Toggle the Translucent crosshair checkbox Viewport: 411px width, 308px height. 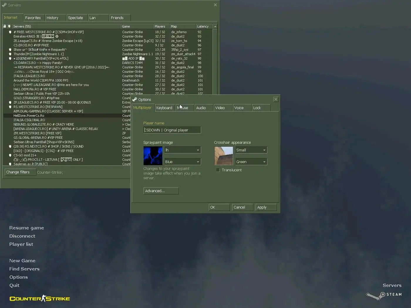[218, 170]
